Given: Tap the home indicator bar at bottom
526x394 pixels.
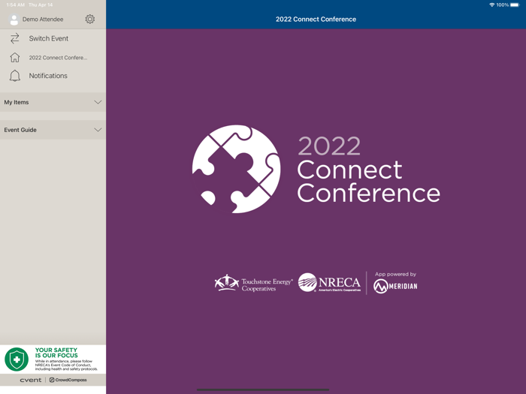Looking at the screenshot, I should [x=263, y=389].
